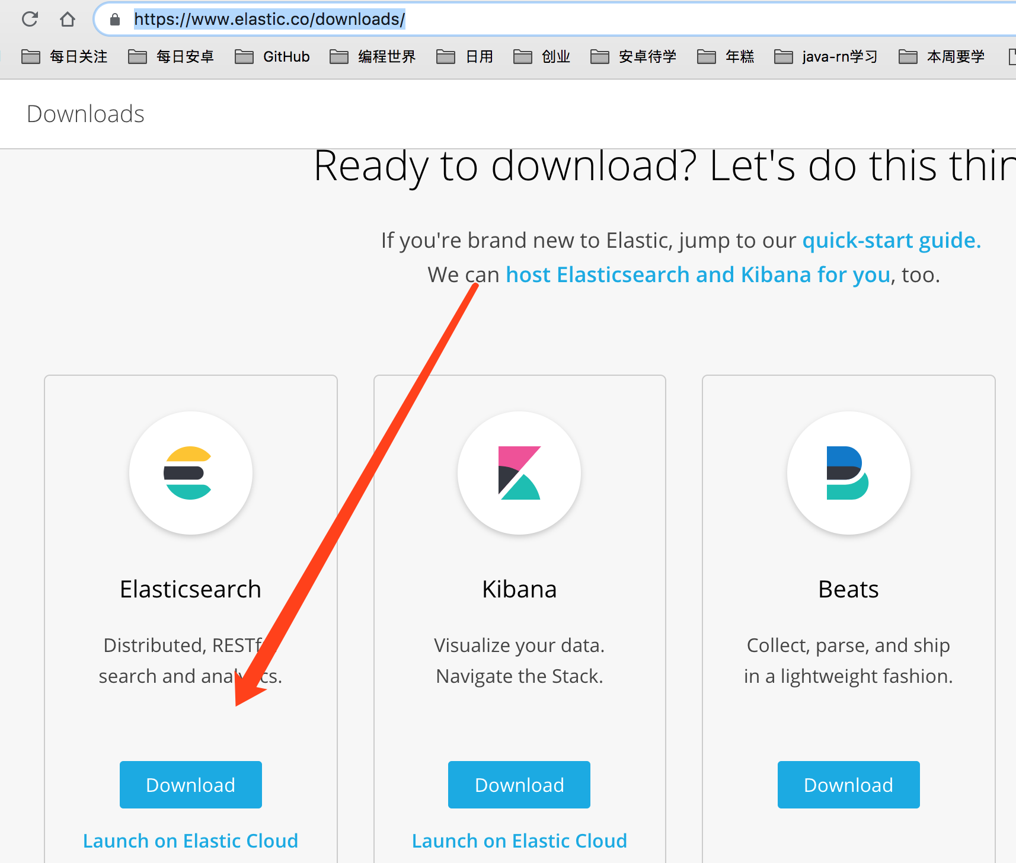The width and height of the screenshot is (1016, 863).
Task: Download Elasticsearch with its Download button
Action: [191, 785]
